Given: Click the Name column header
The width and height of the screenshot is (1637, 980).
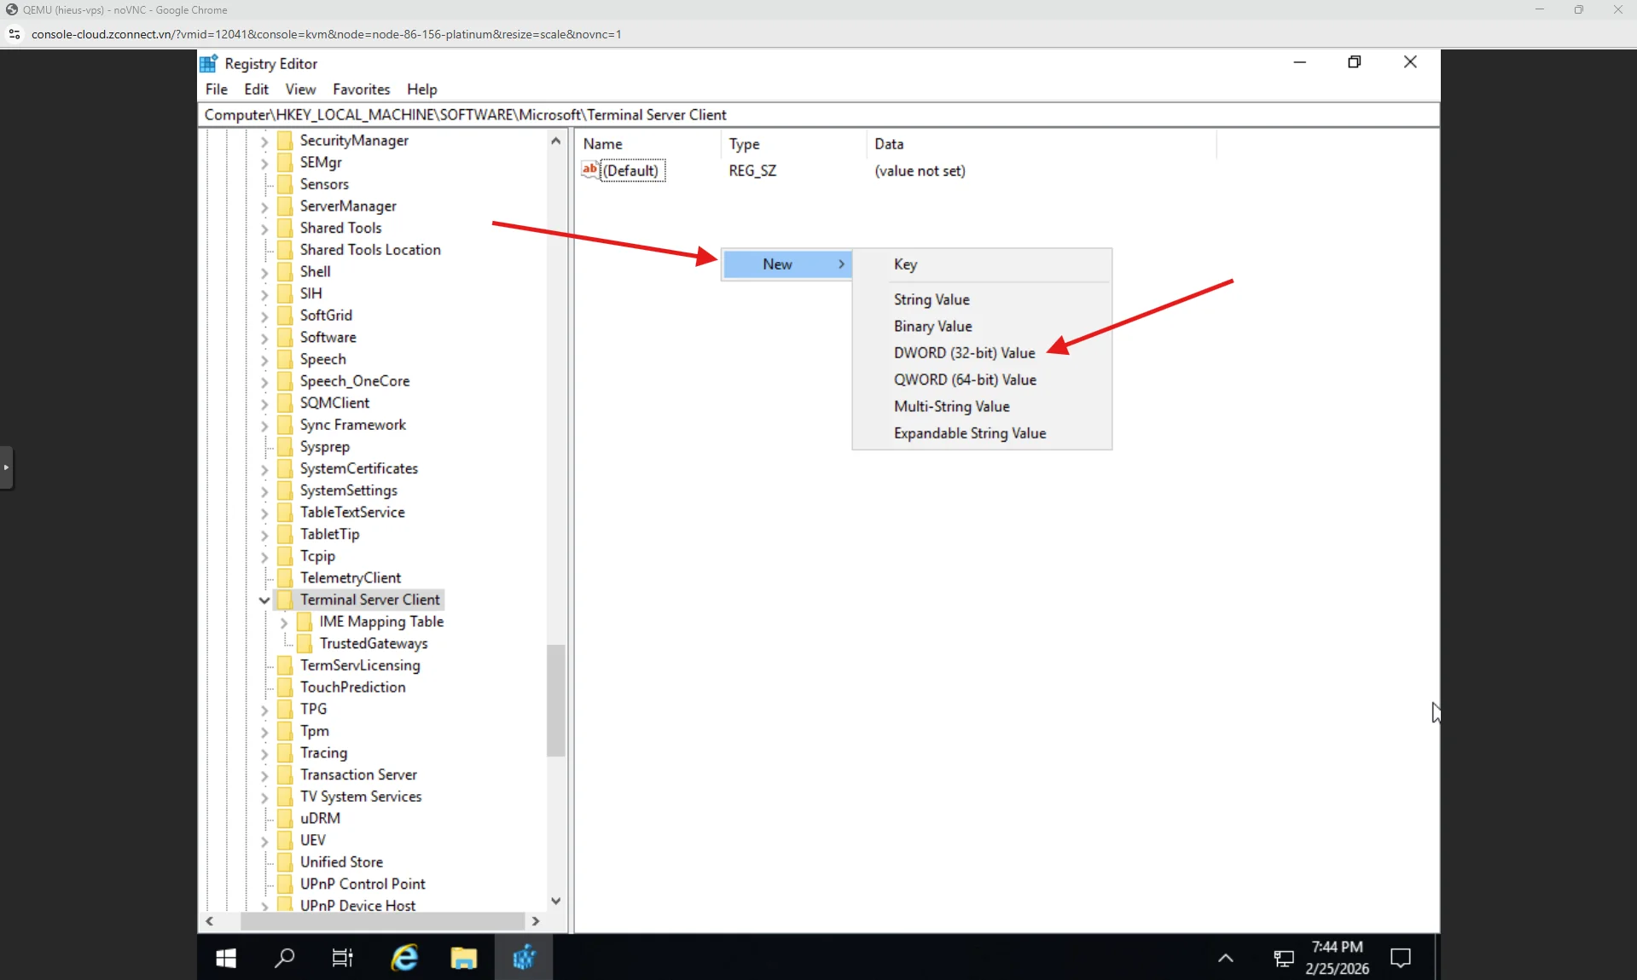Looking at the screenshot, I should pyautogui.click(x=648, y=143).
